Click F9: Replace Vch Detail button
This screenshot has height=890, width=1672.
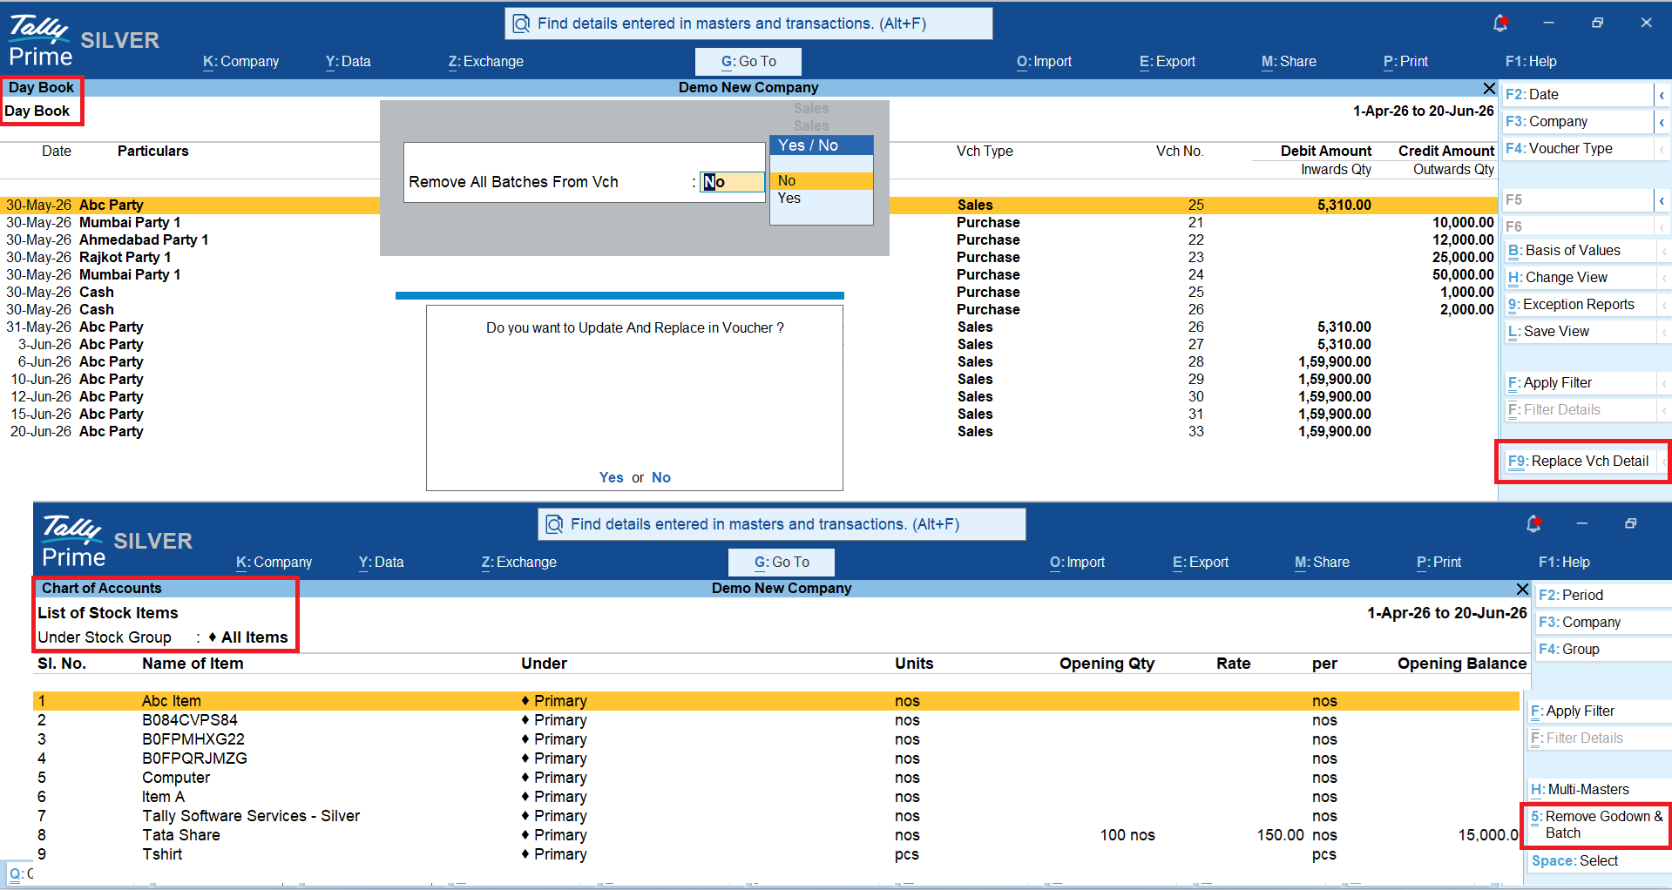click(1580, 462)
